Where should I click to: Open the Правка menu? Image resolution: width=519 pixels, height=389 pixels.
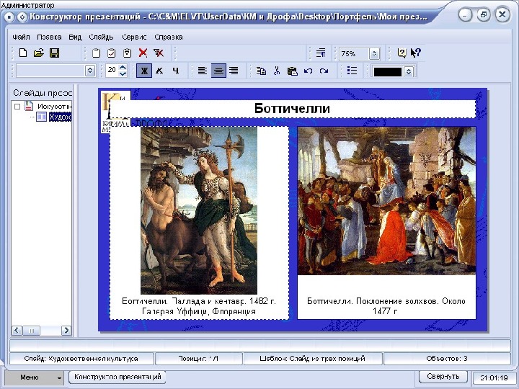(x=49, y=37)
